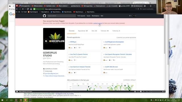Open the Java-Spectrum-Analyser-Tutorials repository
The width and height of the screenshot is (182, 102).
pyautogui.click(x=80, y=67)
